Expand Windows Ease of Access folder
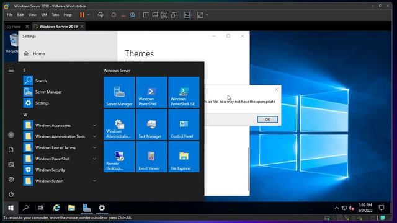The width and height of the screenshot is (397, 223). (60, 147)
